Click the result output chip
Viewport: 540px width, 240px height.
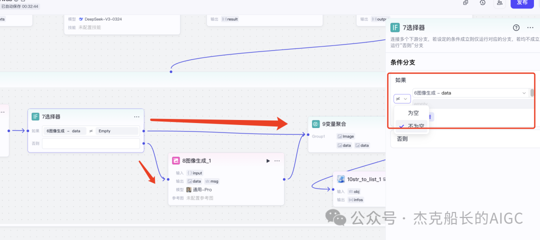[x=230, y=19]
